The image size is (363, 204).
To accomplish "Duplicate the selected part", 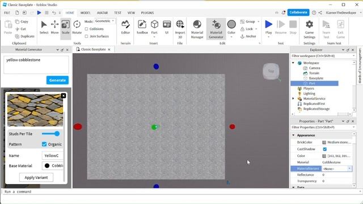I will pos(25,36).
